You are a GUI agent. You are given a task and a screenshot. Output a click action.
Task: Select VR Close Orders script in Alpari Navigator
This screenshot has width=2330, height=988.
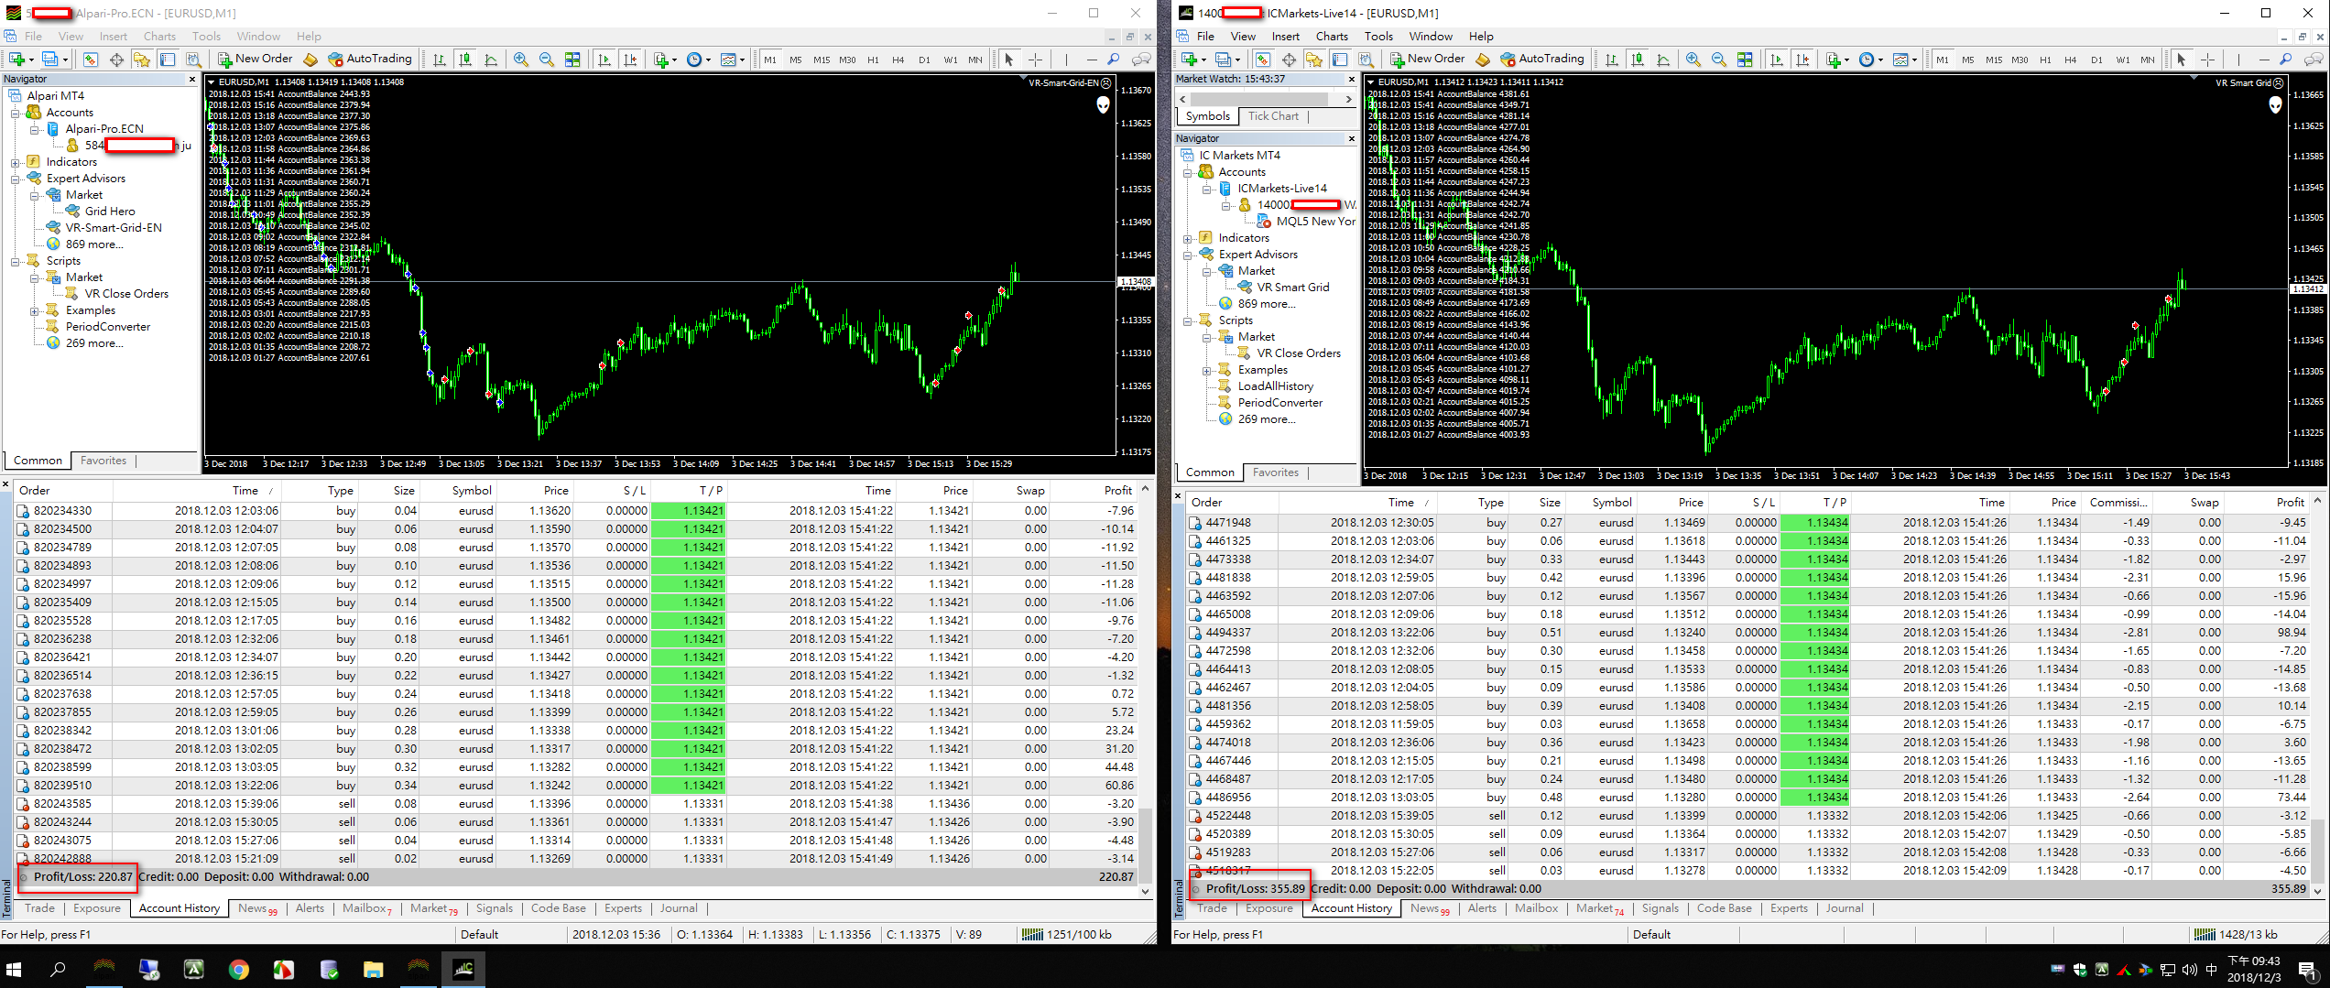coord(126,294)
